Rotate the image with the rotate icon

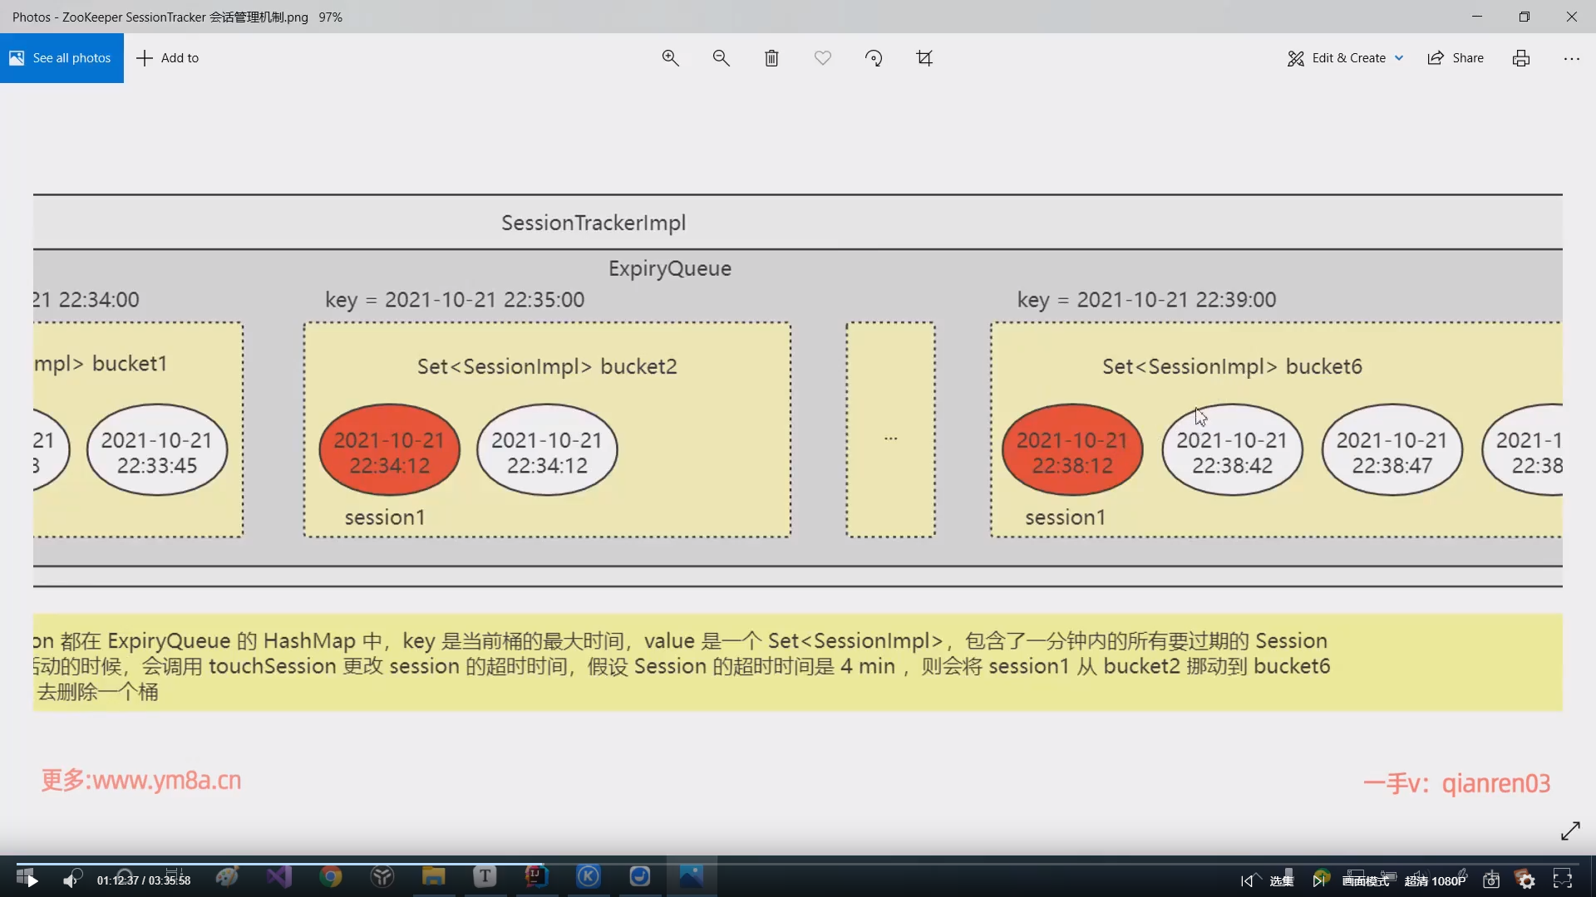click(x=874, y=58)
